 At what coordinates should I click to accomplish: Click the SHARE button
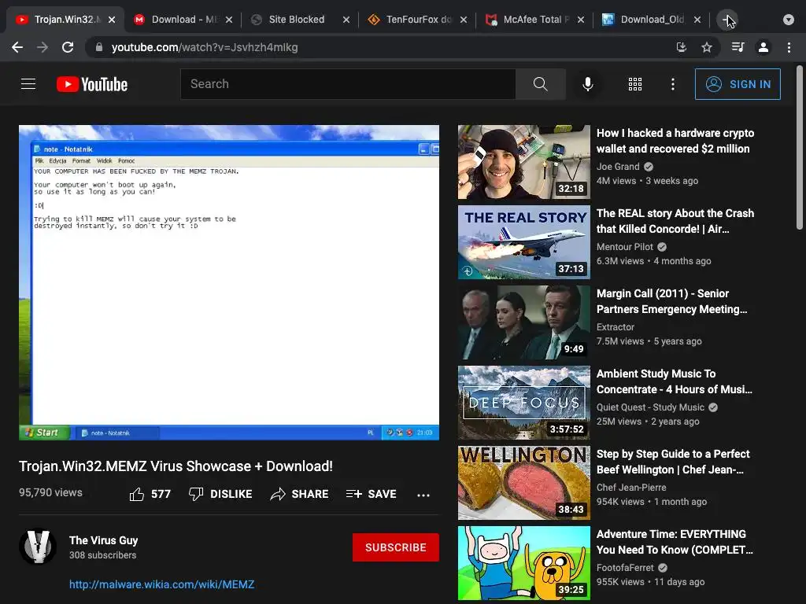pyautogui.click(x=299, y=494)
